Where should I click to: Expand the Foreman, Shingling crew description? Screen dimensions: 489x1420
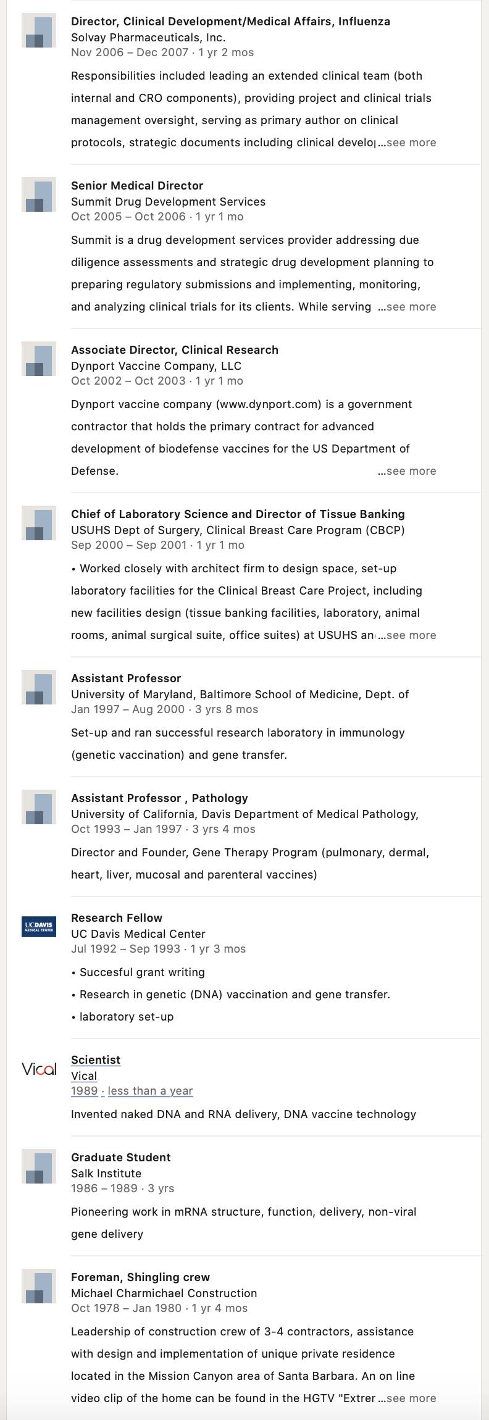click(x=407, y=1398)
